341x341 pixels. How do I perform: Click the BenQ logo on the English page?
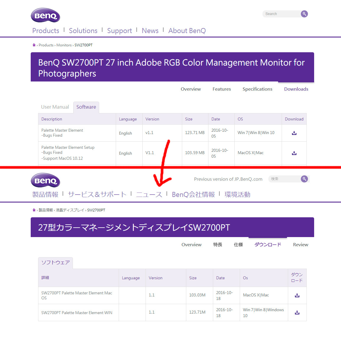(x=45, y=15)
